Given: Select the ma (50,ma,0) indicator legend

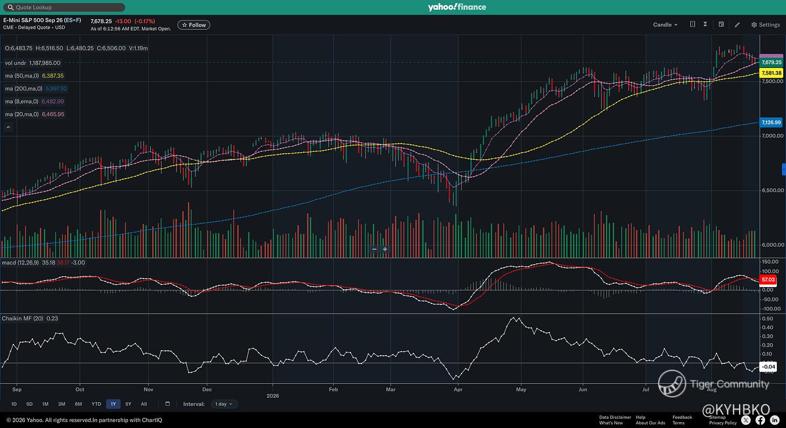Looking at the screenshot, I should point(35,76).
